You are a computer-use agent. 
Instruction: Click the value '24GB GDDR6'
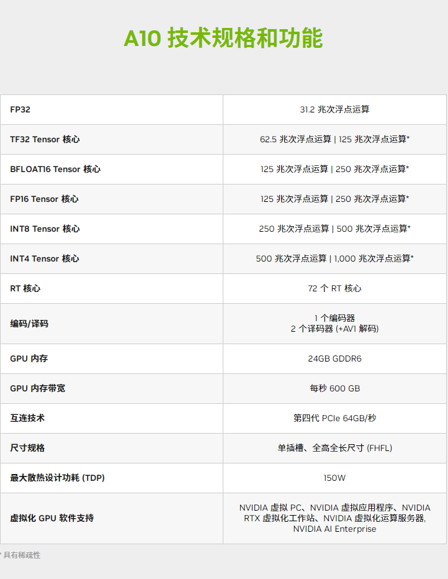coord(334,359)
